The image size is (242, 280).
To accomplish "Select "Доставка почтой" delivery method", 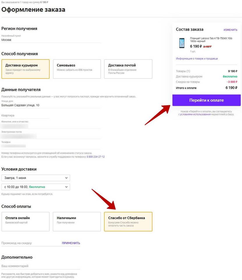I will coord(128,69).
